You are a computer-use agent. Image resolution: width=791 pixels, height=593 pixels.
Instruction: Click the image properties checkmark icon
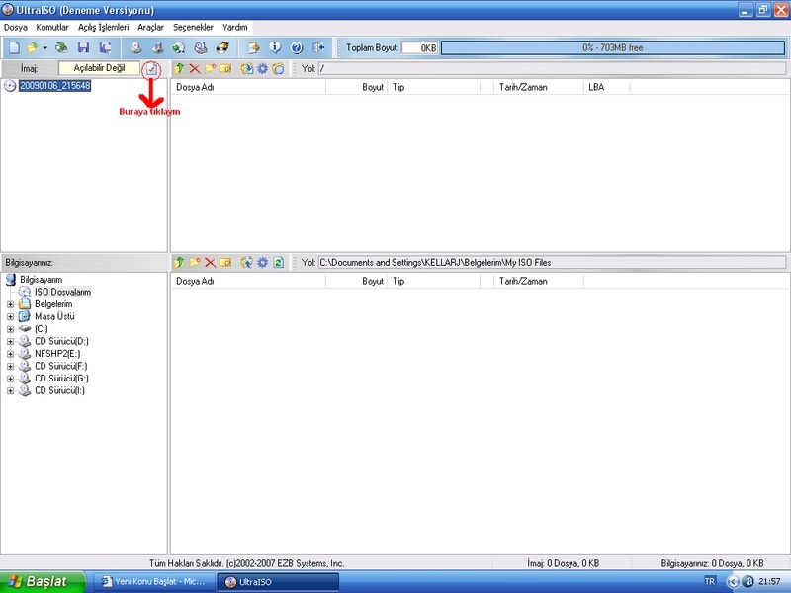152,69
